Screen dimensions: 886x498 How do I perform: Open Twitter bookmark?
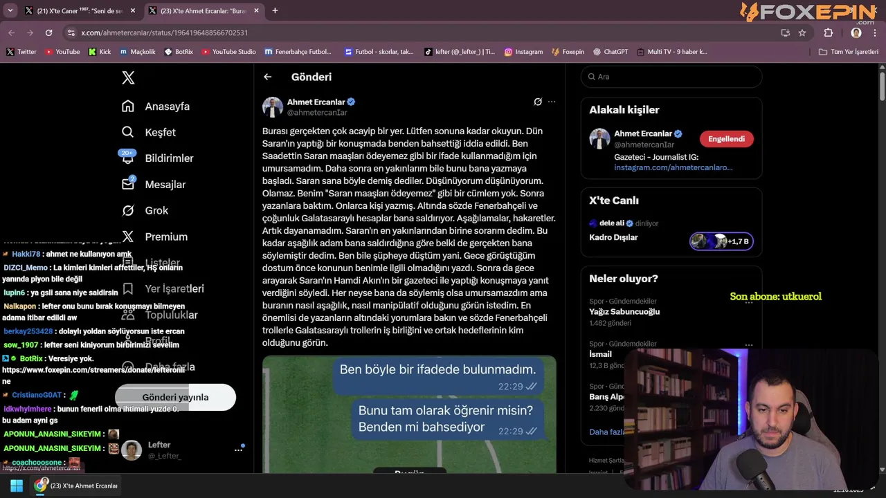click(x=21, y=52)
